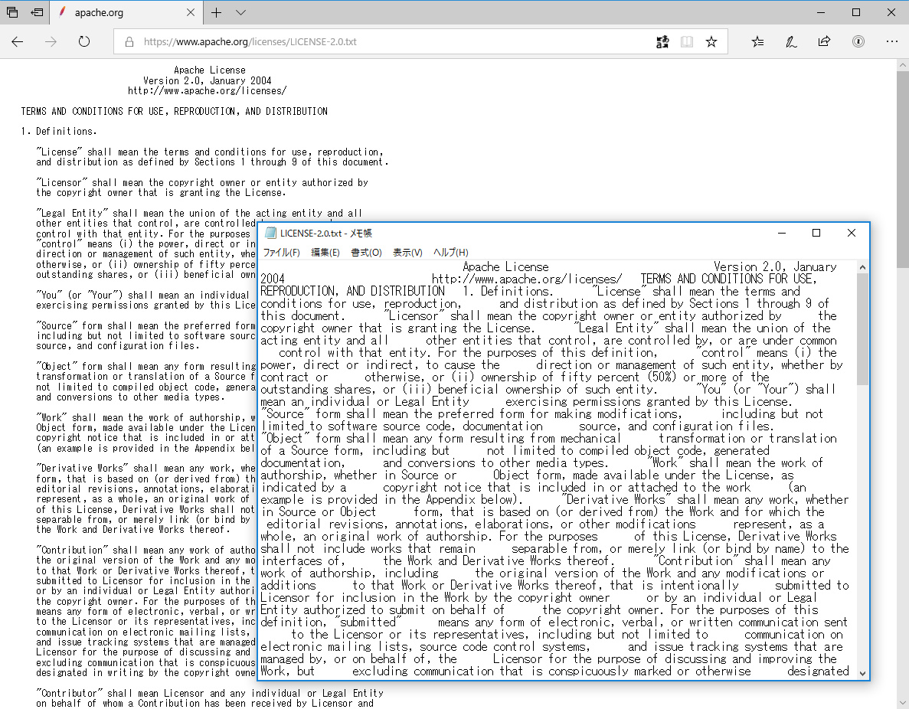The width and height of the screenshot is (909, 709).
Task: Open the tab list chevron dropdown
Action: [x=240, y=12]
